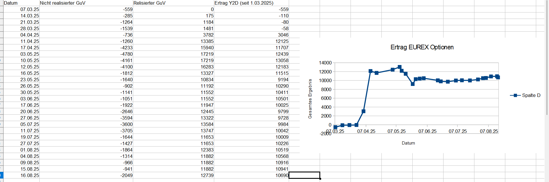Click the vertical scrollbar on the right
The height and width of the screenshot is (182, 549).
(547, 58)
